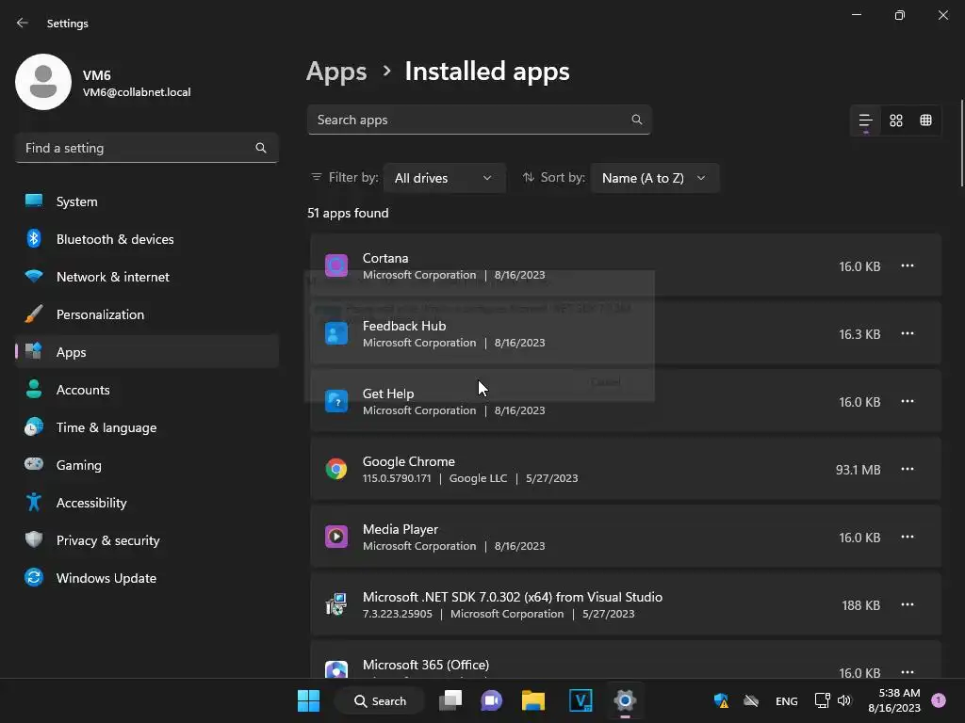Open more options for Get Help
This screenshot has width=965, height=723.
[908, 401]
